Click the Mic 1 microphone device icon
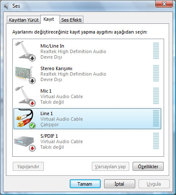The width and height of the screenshot is (176, 195). [25, 96]
